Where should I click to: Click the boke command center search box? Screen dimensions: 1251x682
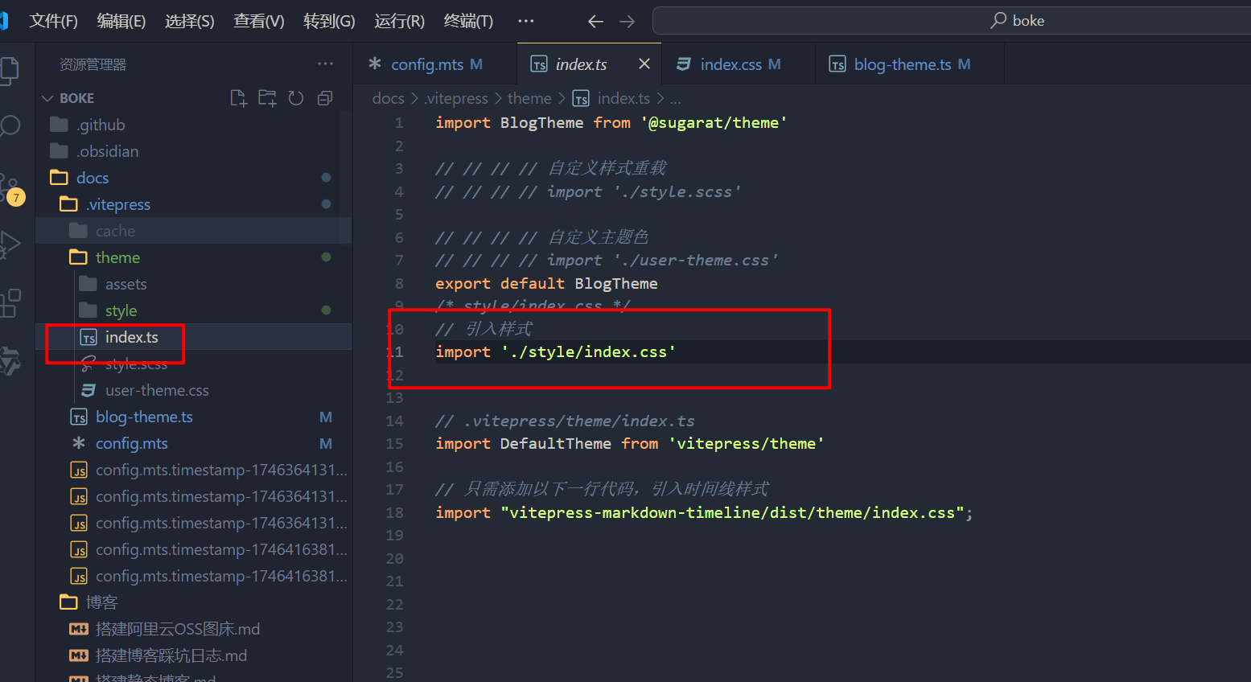tap(949, 21)
